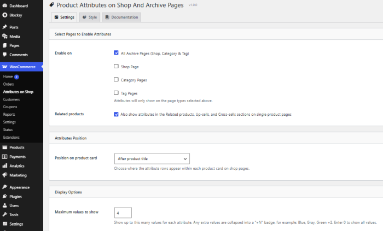Viewport: 383px width, 231px height.
Task: Click the 'Enable on' field label
Action: click(63, 53)
